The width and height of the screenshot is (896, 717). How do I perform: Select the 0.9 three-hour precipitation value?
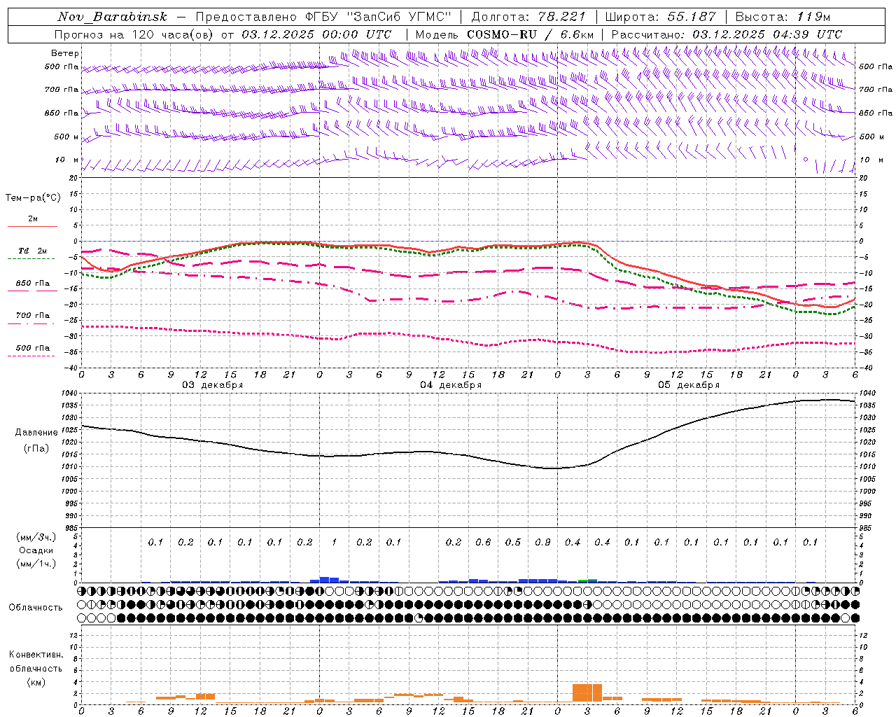(542, 542)
